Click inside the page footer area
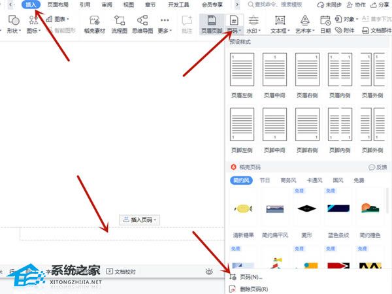The width and height of the screenshot is (392, 294). [122, 234]
